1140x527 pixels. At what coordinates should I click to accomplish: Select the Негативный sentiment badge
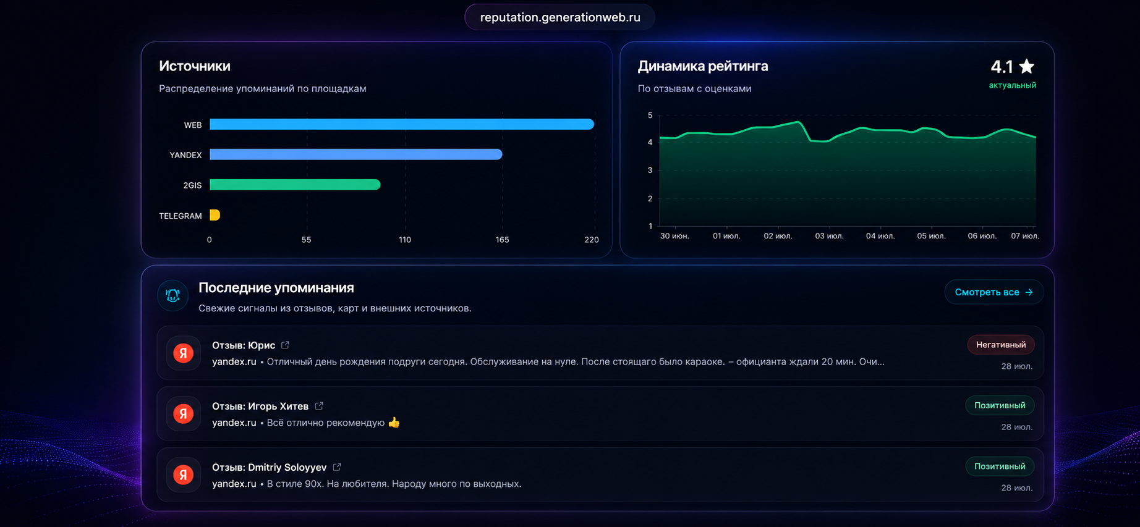point(1001,345)
